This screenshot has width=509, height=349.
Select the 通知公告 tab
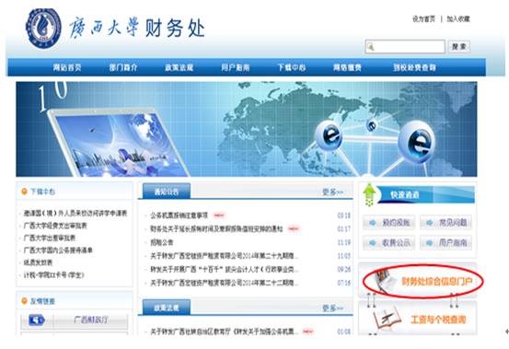(167, 192)
